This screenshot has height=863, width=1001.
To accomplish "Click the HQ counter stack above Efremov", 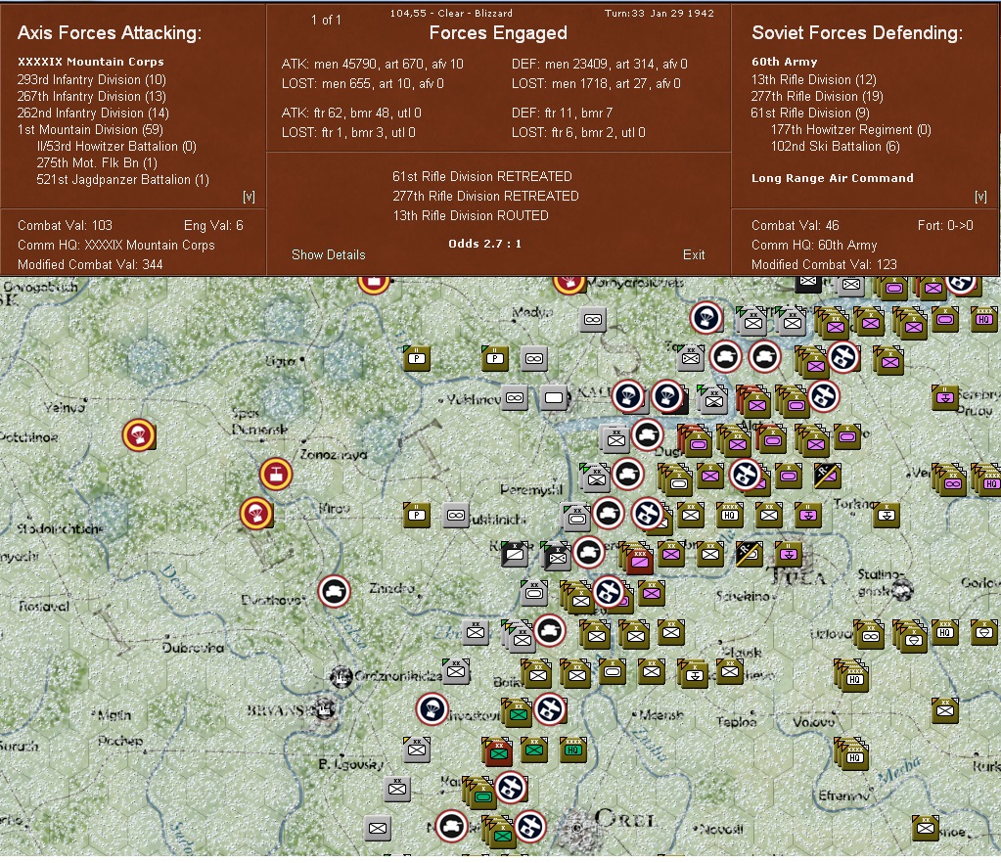I will [x=853, y=754].
